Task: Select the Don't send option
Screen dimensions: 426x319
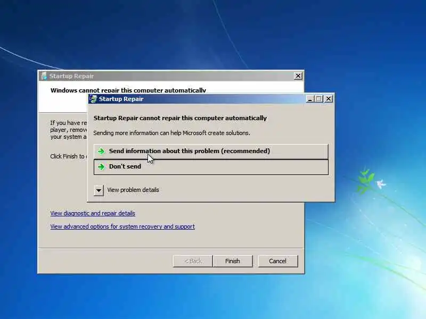Action: click(211, 167)
